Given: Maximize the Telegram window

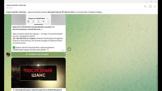Looking at the screenshot, I should pyautogui.click(x=151, y=2).
